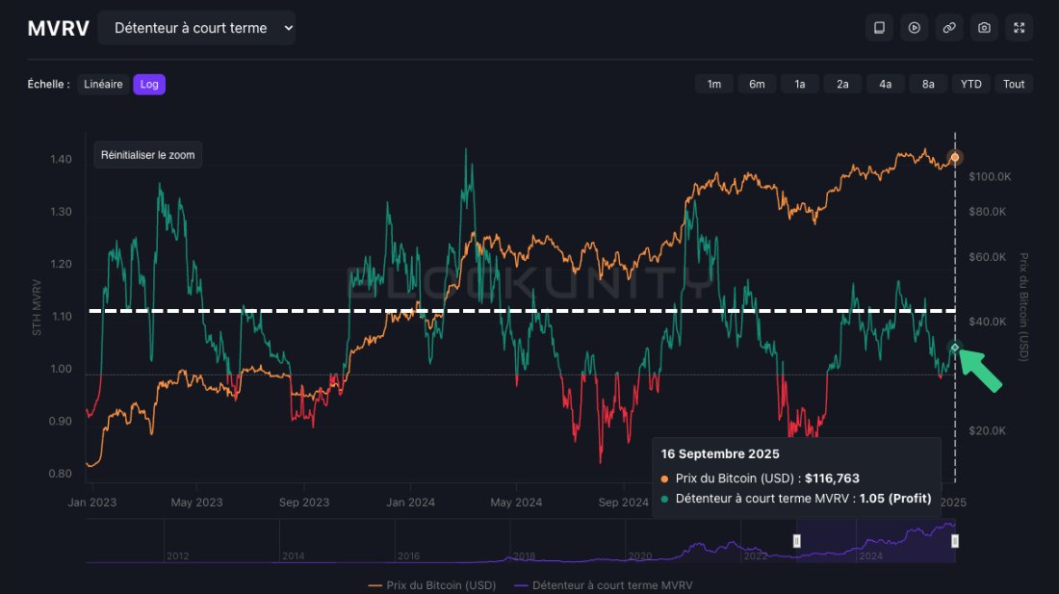Click the Jan 2024 axis label
The height and width of the screenshot is (594, 1059).
410,503
